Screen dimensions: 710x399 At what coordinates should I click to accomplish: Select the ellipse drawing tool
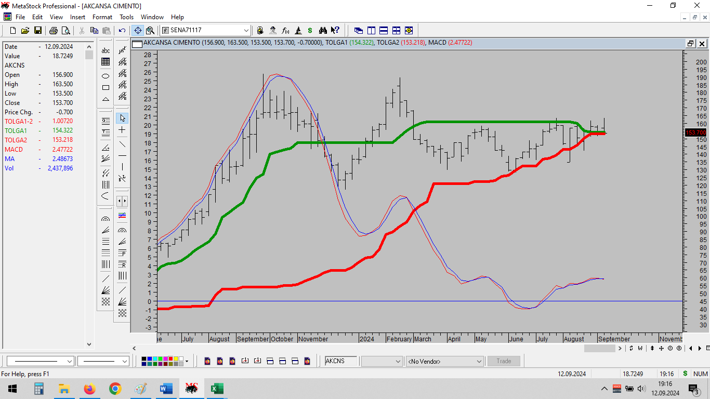point(106,76)
